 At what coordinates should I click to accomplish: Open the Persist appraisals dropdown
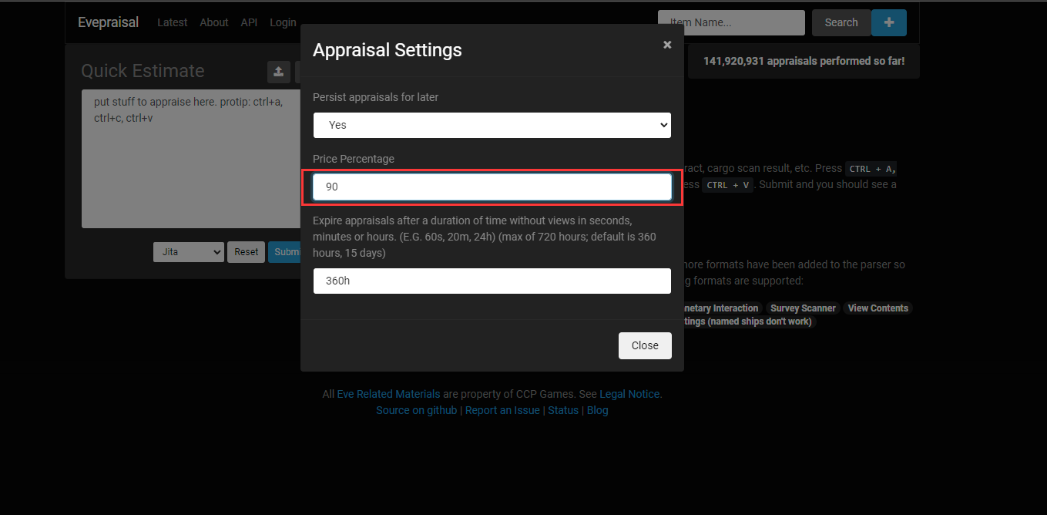(492, 125)
